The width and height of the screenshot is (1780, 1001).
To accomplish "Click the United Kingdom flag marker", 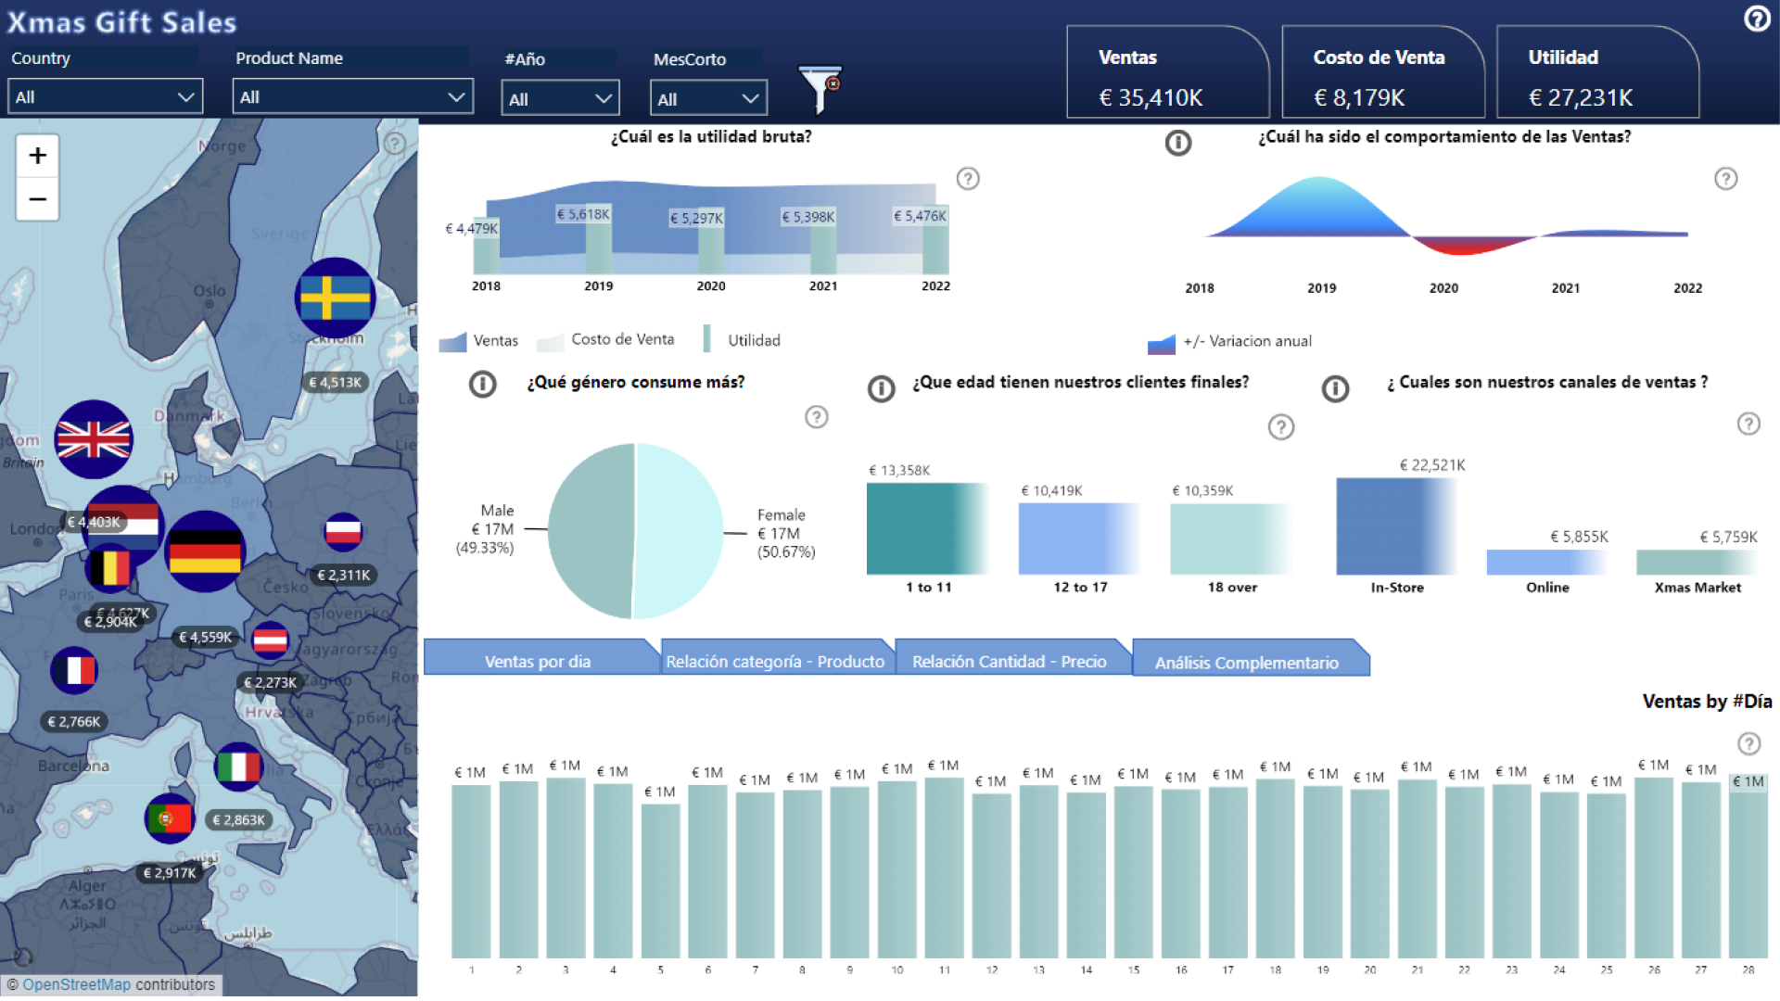I will tap(94, 439).
